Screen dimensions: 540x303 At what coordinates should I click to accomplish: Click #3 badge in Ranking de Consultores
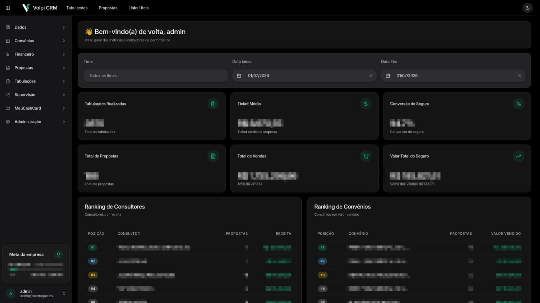93,275
